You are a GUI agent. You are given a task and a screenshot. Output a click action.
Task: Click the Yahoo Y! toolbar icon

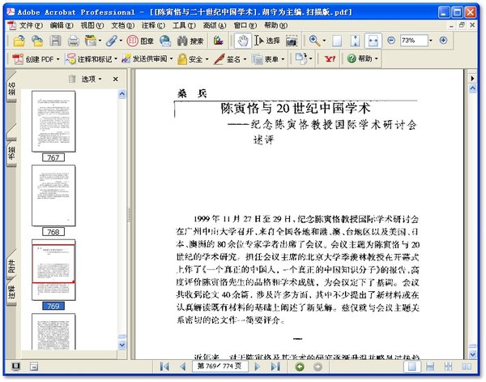[x=330, y=58]
